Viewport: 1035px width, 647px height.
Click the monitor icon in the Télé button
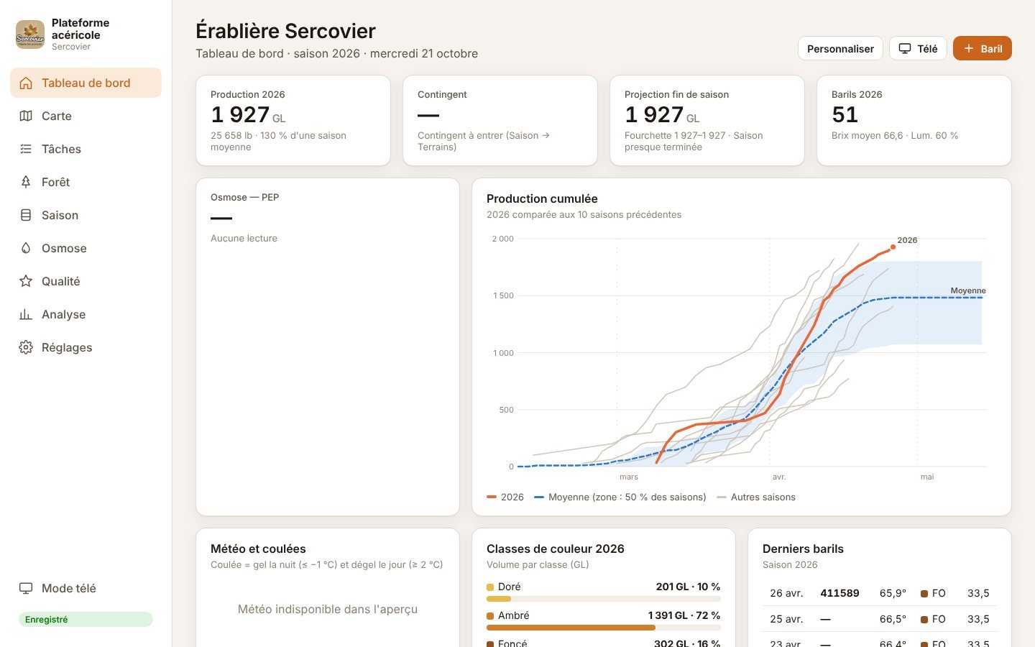905,49
